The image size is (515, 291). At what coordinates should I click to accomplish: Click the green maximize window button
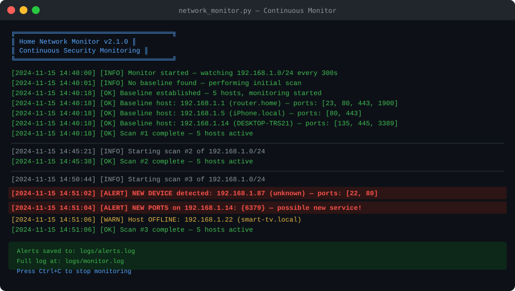pos(36,10)
